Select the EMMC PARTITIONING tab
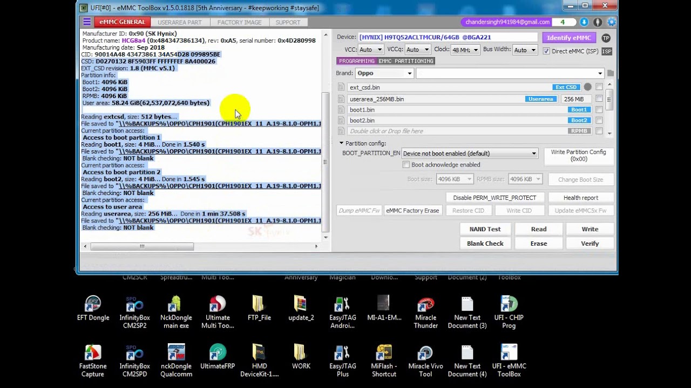691x388 pixels. click(x=406, y=61)
